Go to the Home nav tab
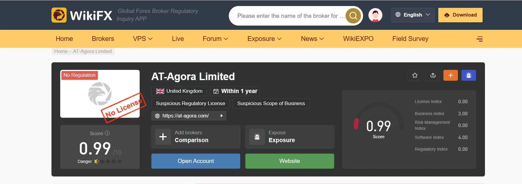The image size is (522, 184). coord(64,39)
